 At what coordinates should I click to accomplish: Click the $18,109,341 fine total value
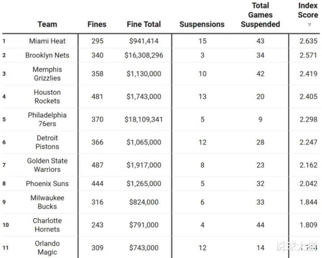tap(144, 119)
